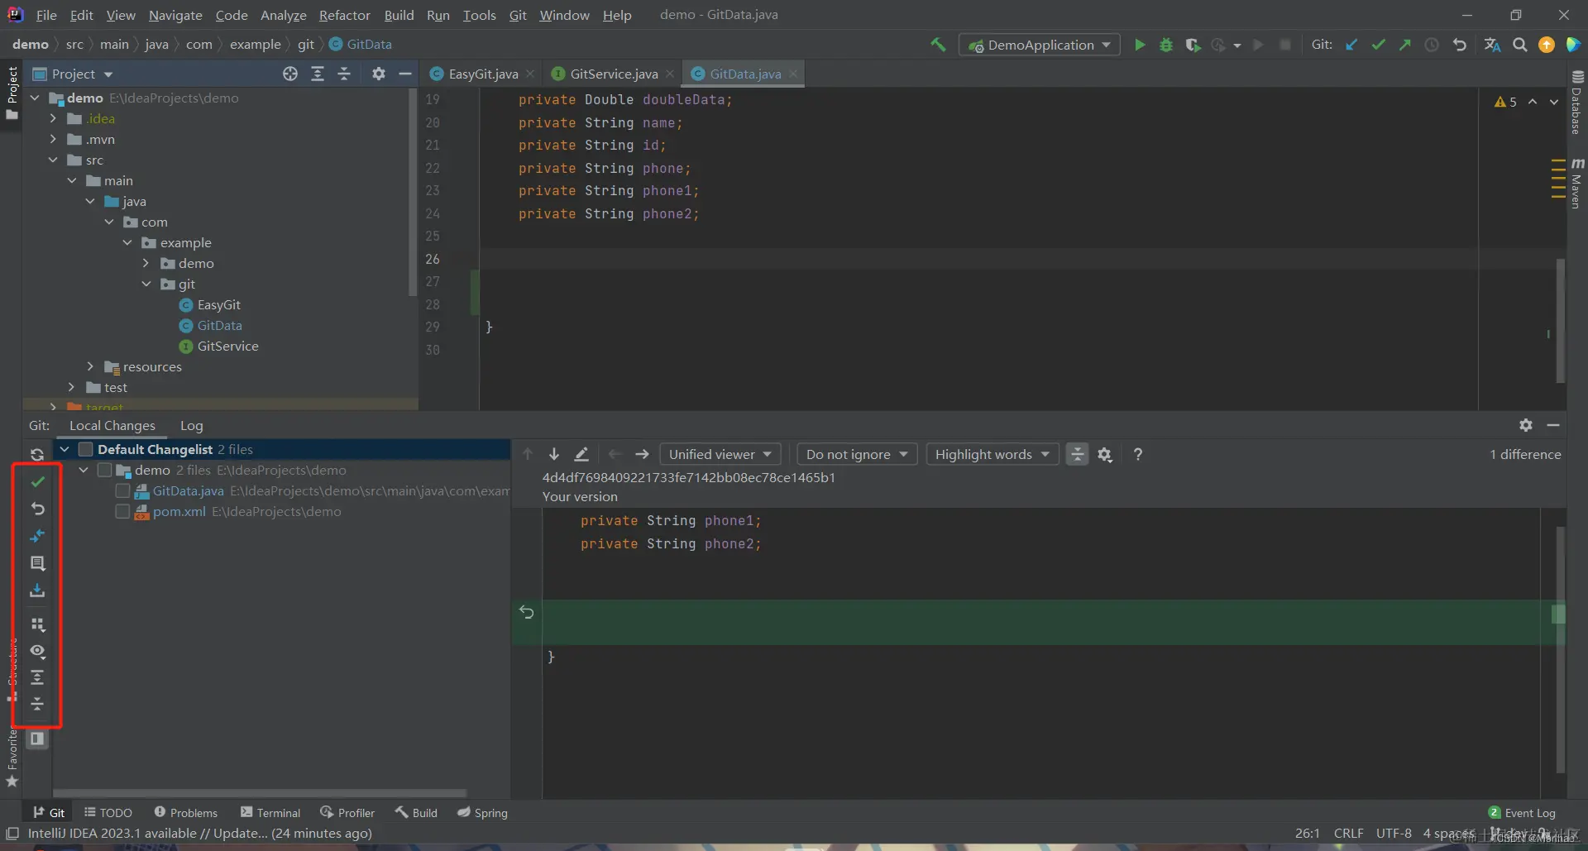Check pom.xml in Local Changes

[122, 511]
